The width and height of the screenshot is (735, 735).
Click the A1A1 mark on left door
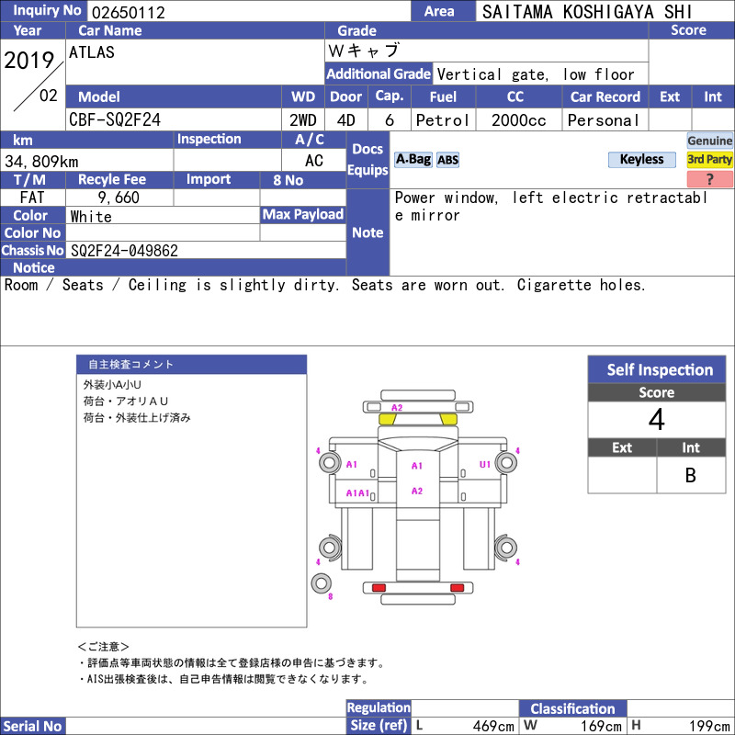(x=357, y=492)
